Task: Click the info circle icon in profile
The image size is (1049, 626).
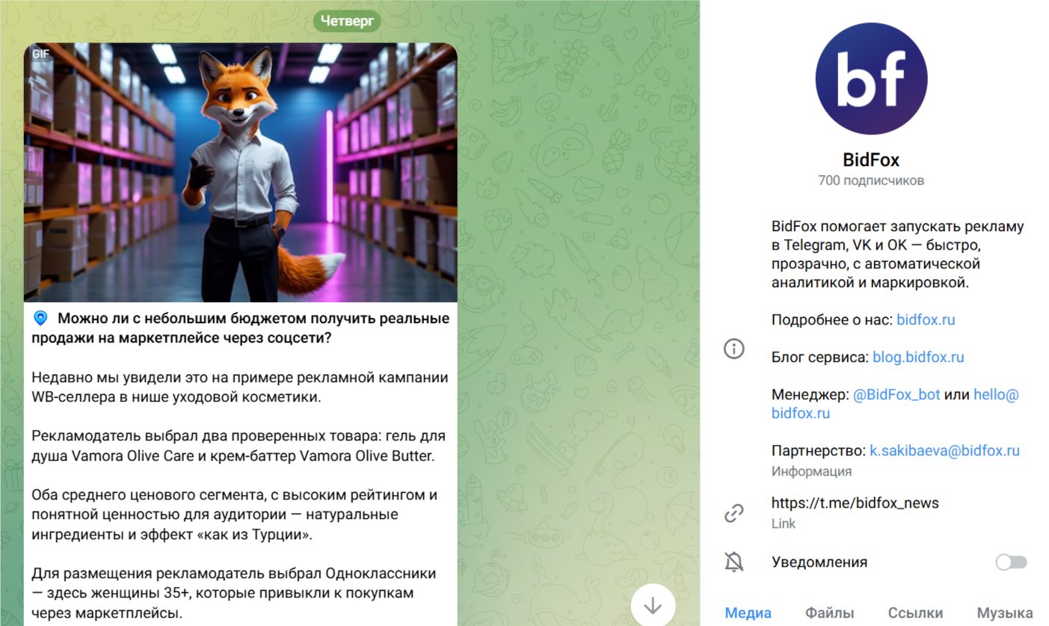Action: [x=734, y=349]
